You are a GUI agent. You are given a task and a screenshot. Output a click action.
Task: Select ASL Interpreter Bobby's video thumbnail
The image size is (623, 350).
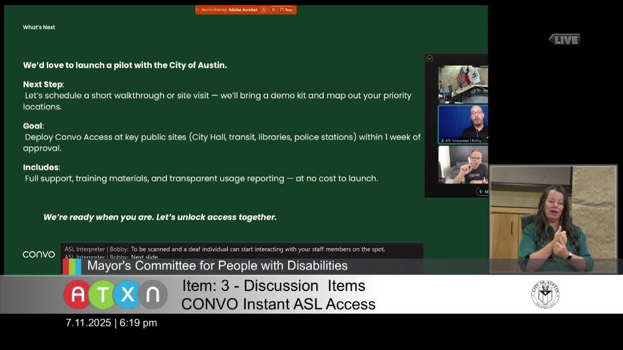tap(463, 124)
